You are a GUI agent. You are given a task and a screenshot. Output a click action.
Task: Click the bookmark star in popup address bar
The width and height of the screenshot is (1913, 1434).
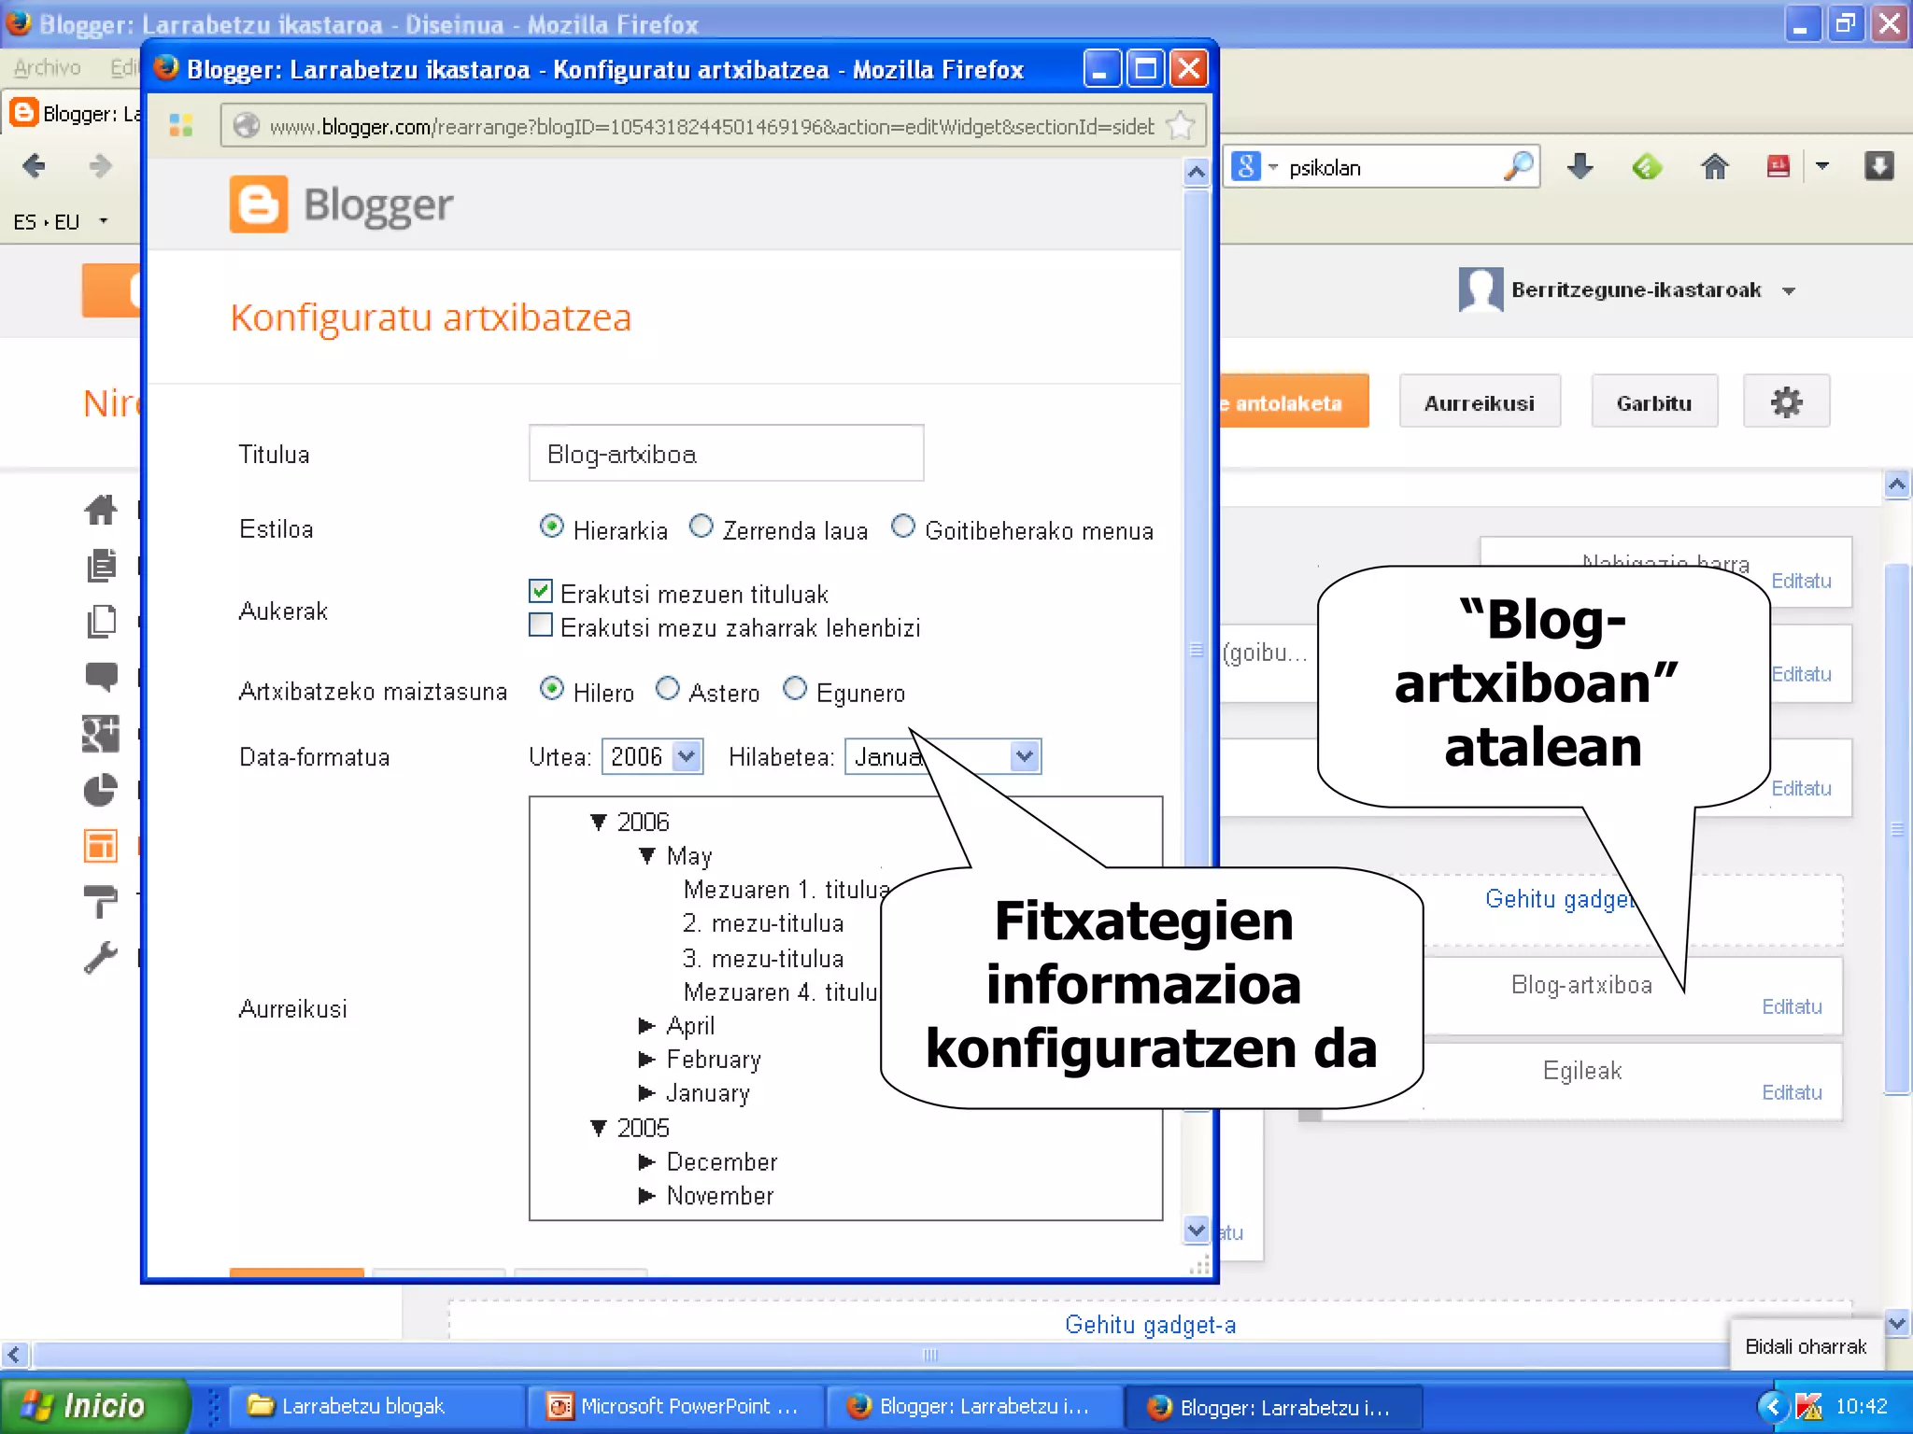coord(1181,125)
